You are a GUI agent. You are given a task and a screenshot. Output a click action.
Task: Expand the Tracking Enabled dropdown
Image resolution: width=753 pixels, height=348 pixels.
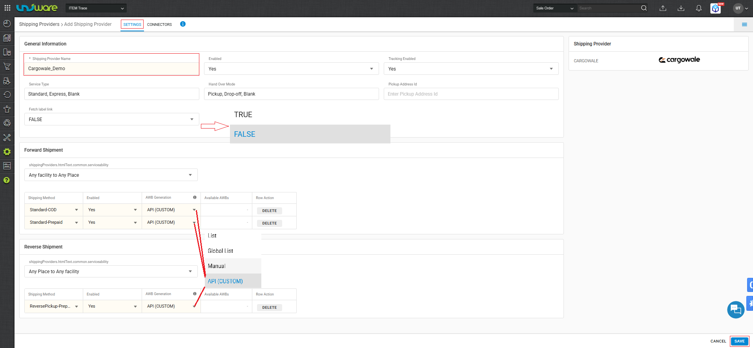point(471,69)
